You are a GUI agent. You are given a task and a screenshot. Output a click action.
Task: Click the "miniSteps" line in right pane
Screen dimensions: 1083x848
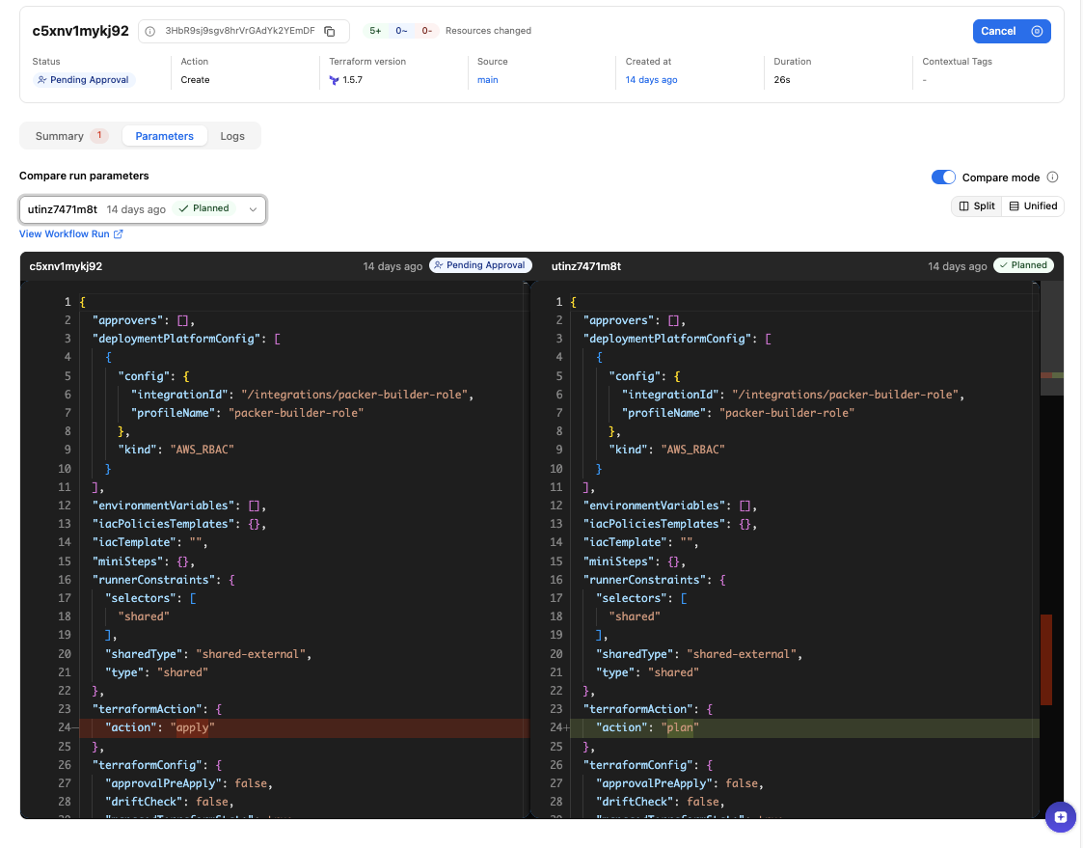coord(634,561)
